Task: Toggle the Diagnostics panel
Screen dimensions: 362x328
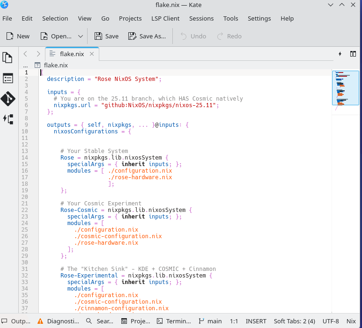Action: [x=59, y=321]
